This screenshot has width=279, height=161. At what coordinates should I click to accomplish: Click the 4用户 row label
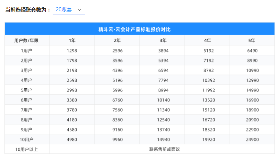tap(27, 80)
